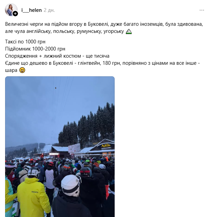Select the line 'Таксі по 1000 грн'
Image resolution: width=211 pixels, height=217 pixels.
(25, 42)
